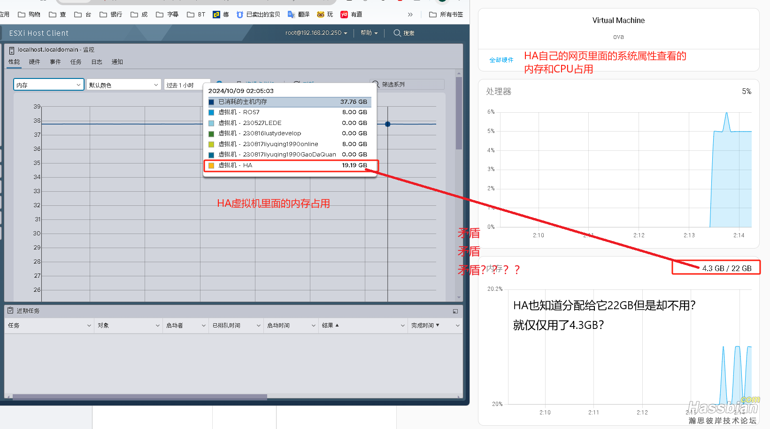Click the ROS7 series color swatch
Screen dimensions: 770x429
pyautogui.click(x=211, y=112)
